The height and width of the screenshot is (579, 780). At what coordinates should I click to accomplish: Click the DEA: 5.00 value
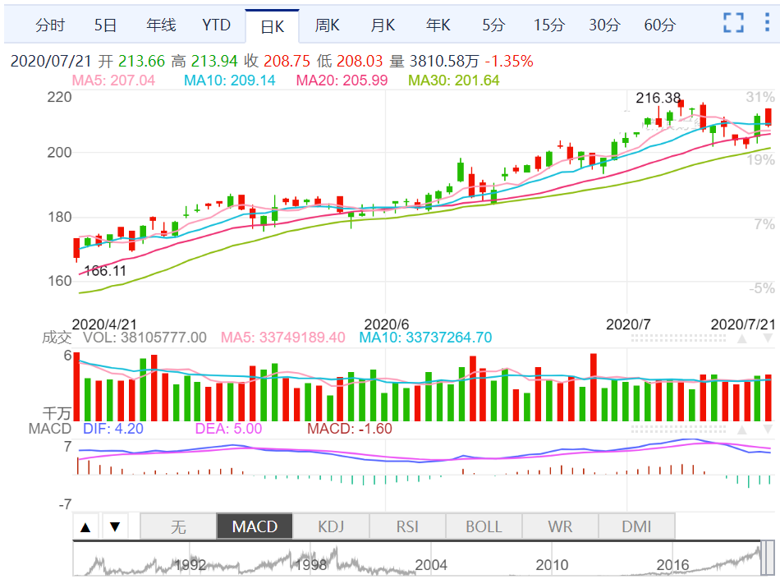pos(228,428)
